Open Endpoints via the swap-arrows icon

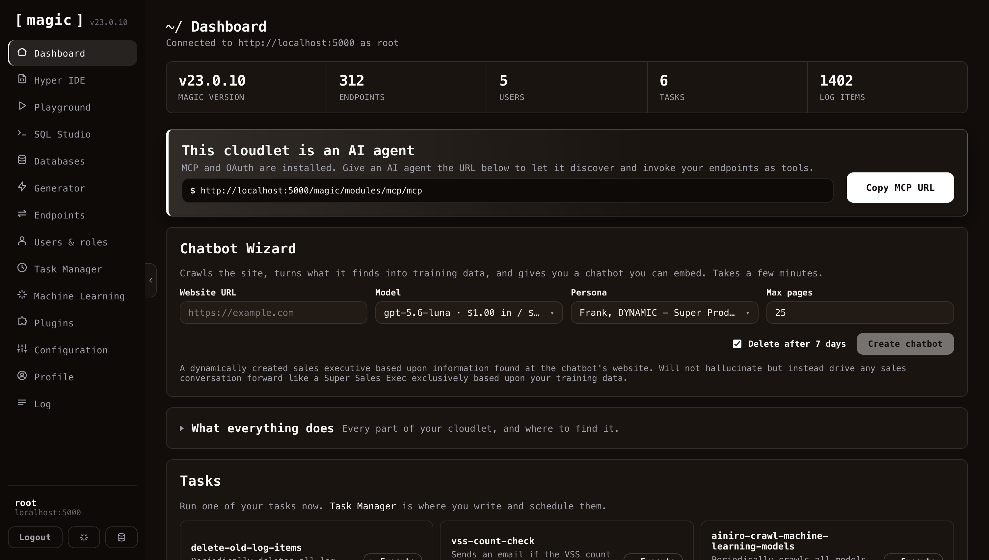tap(22, 214)
